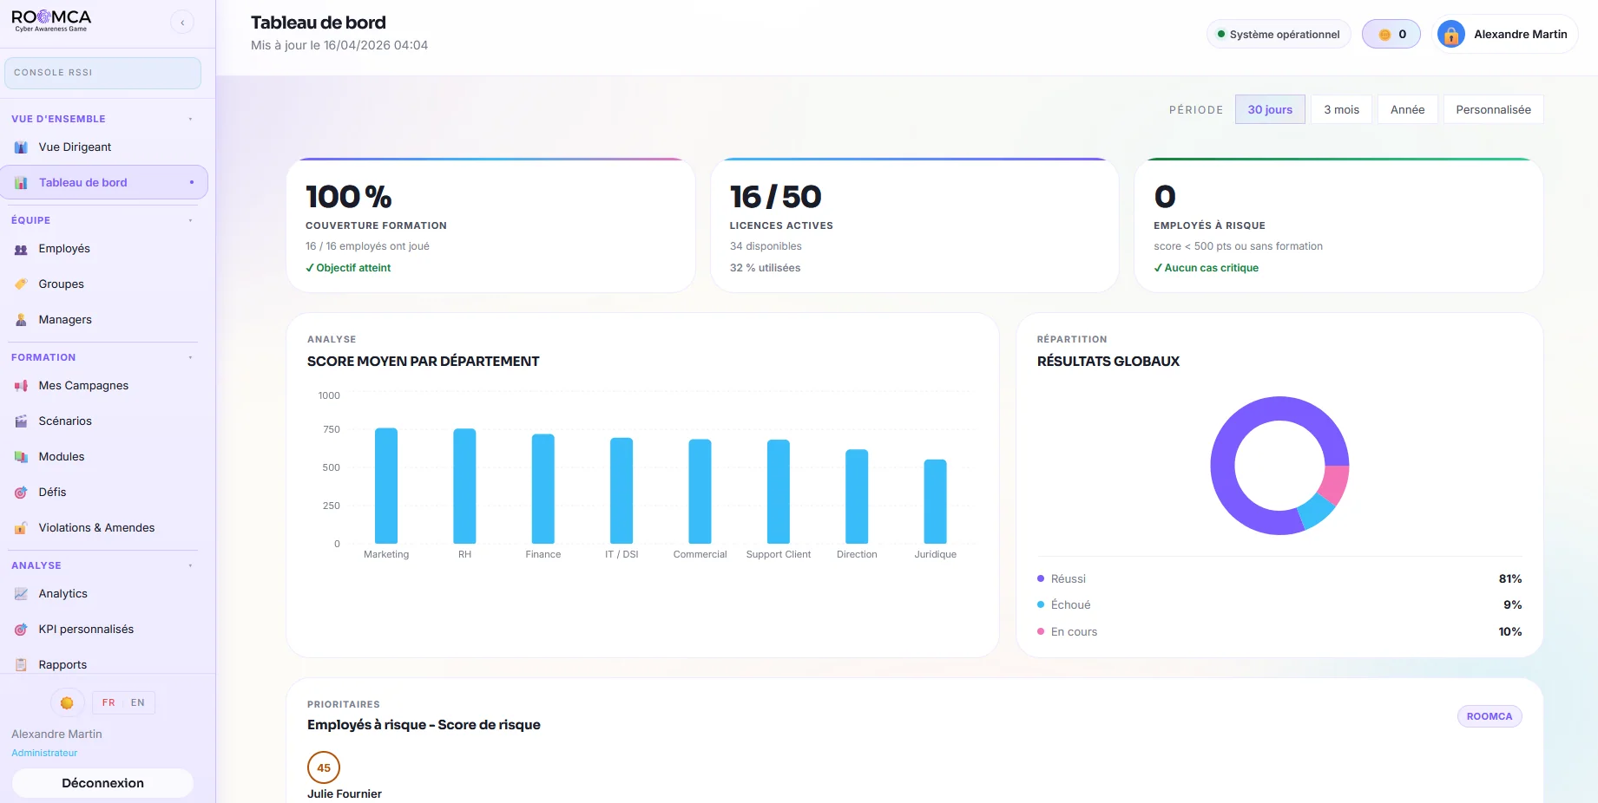Click the blue Échoué donut segment

(x=1316, y=510)
